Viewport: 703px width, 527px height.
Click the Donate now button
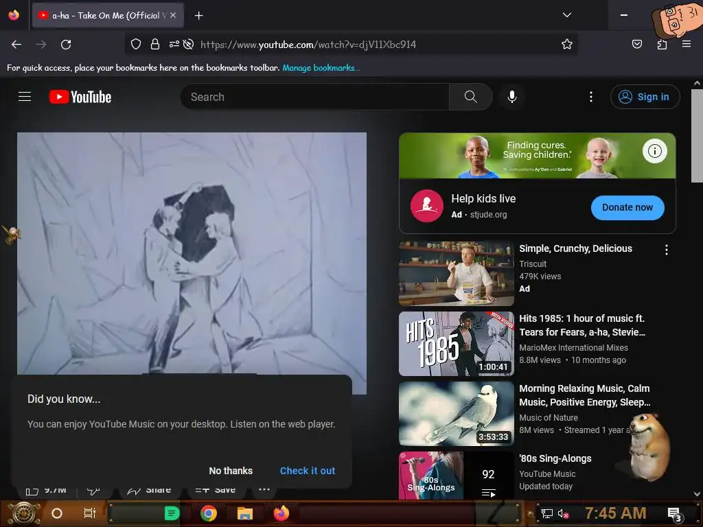(627, 207)
